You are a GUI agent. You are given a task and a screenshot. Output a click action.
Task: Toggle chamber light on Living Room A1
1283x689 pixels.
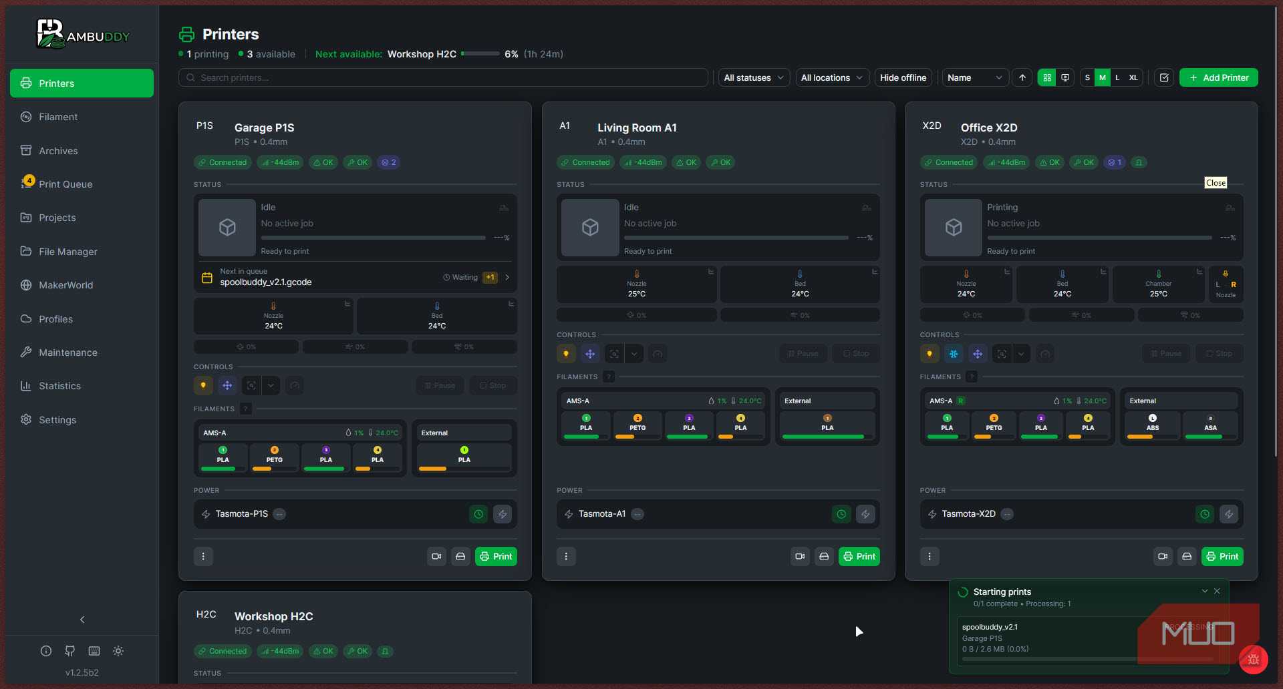(x=566, y=354)
